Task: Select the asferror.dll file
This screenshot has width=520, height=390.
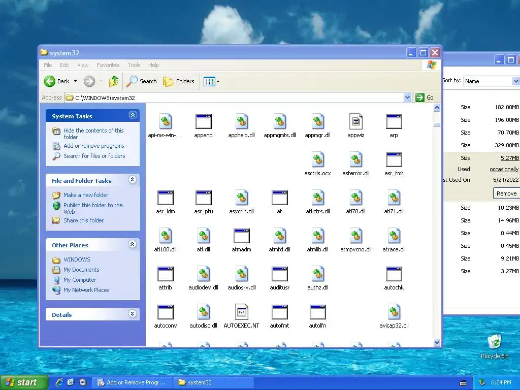Action: [356, 164]
